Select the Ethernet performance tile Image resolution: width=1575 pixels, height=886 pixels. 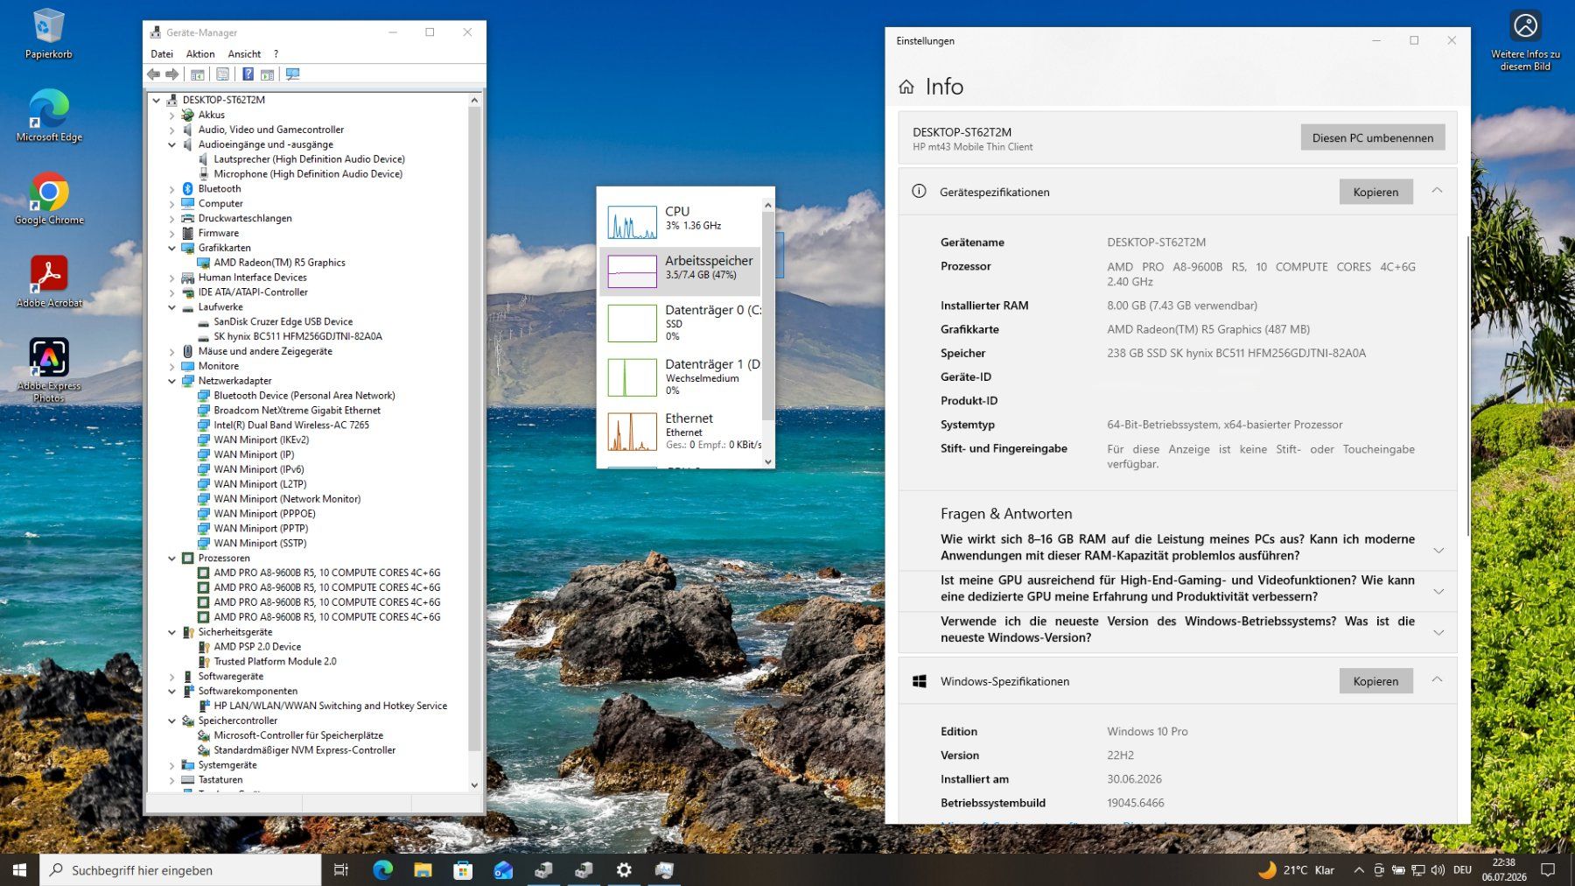tap(680, 432)
